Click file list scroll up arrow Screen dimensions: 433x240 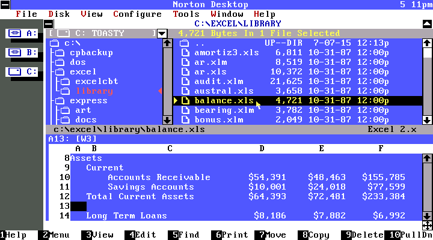(x=427, y=43)
